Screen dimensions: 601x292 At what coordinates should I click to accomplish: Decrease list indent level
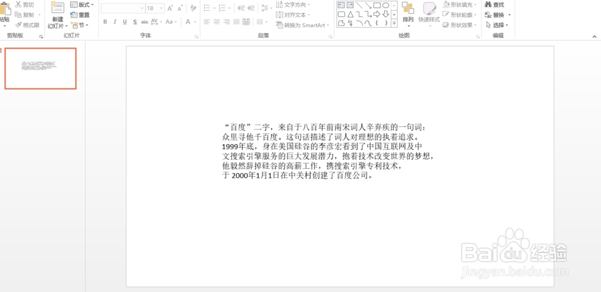tap(242, 8)
